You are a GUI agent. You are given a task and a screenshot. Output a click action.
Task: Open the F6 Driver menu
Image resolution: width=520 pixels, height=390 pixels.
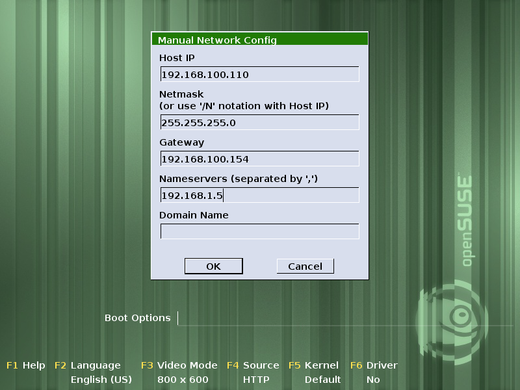click(374, 365)
